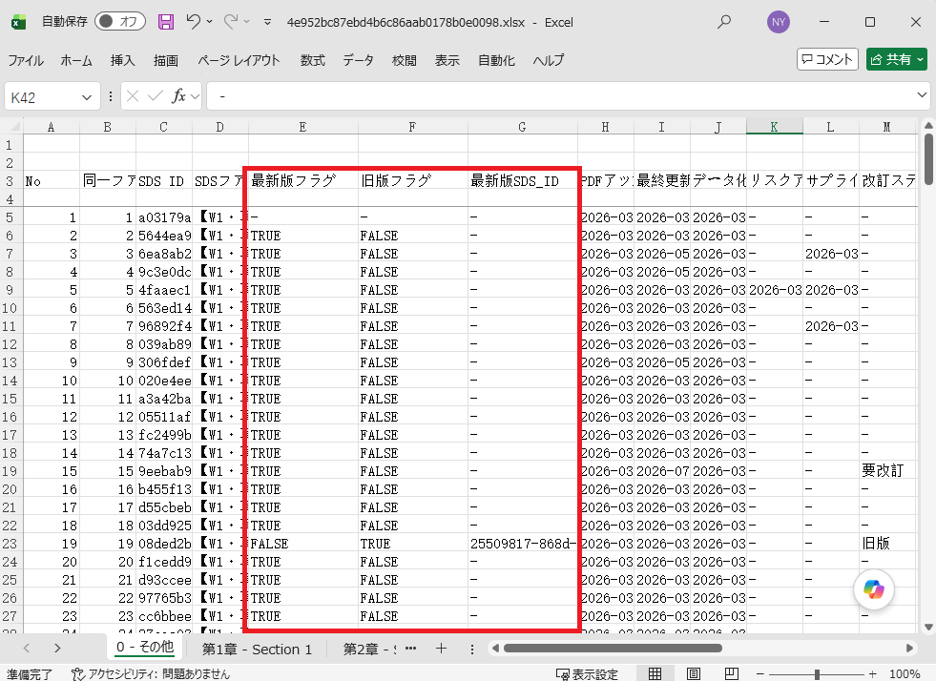936x681 pixels.
Task: Click name box options vertical dots
Action: (x=111, y=96)
